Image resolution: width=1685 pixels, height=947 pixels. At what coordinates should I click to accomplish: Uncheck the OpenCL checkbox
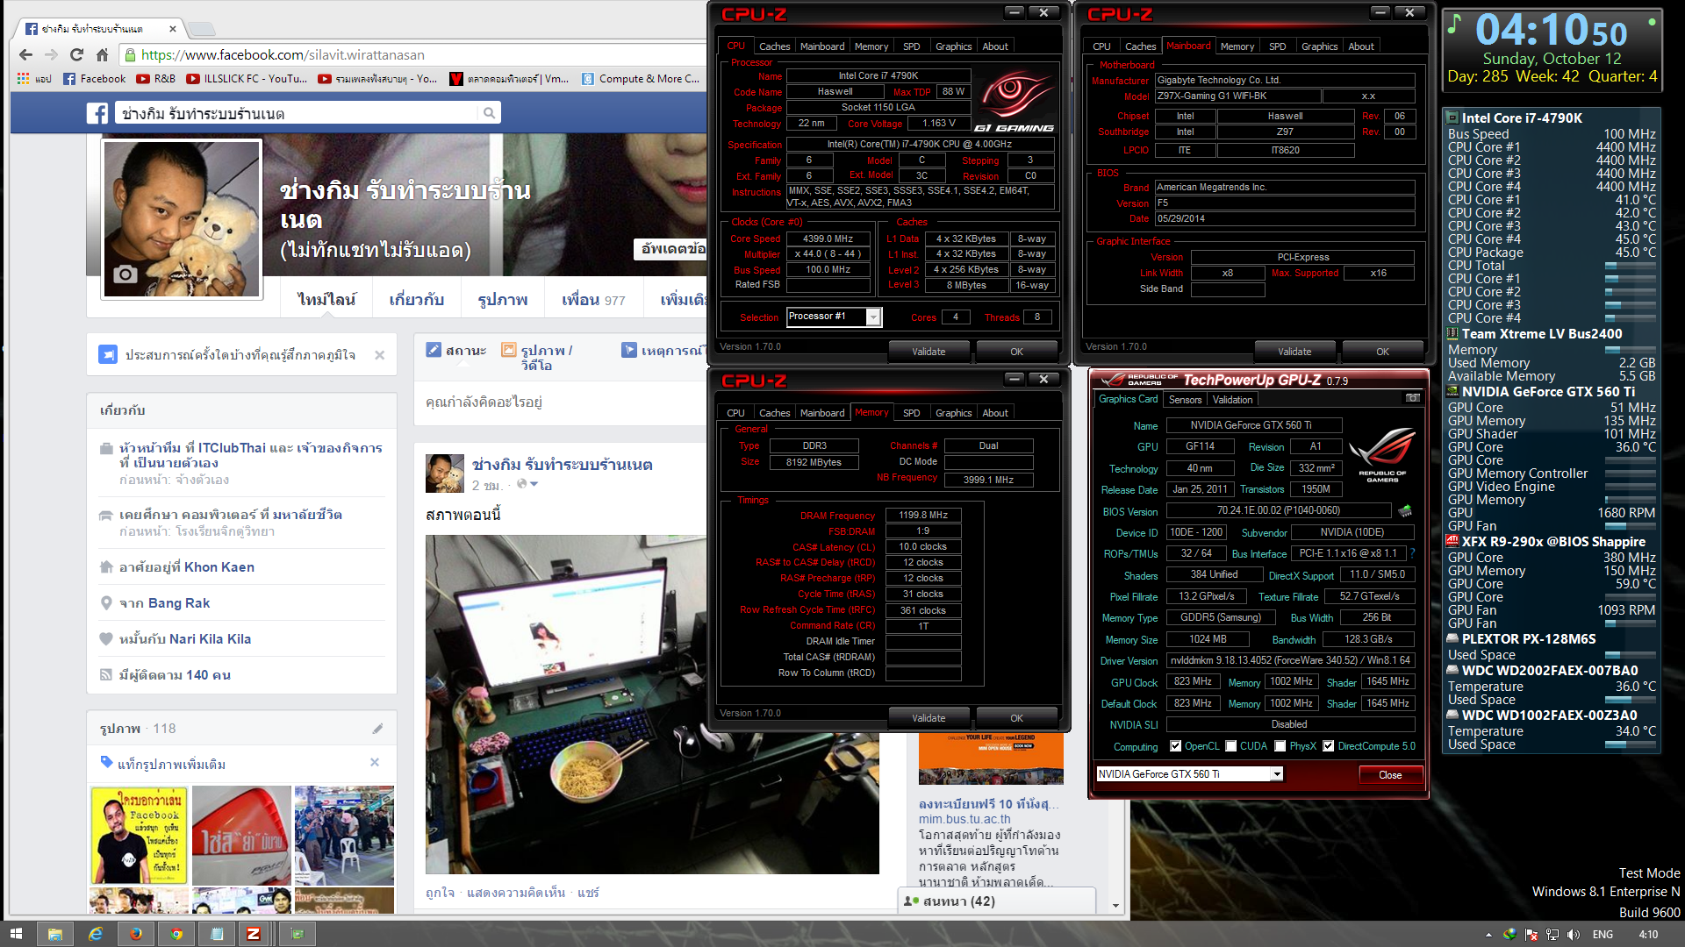pos(1176,746)
